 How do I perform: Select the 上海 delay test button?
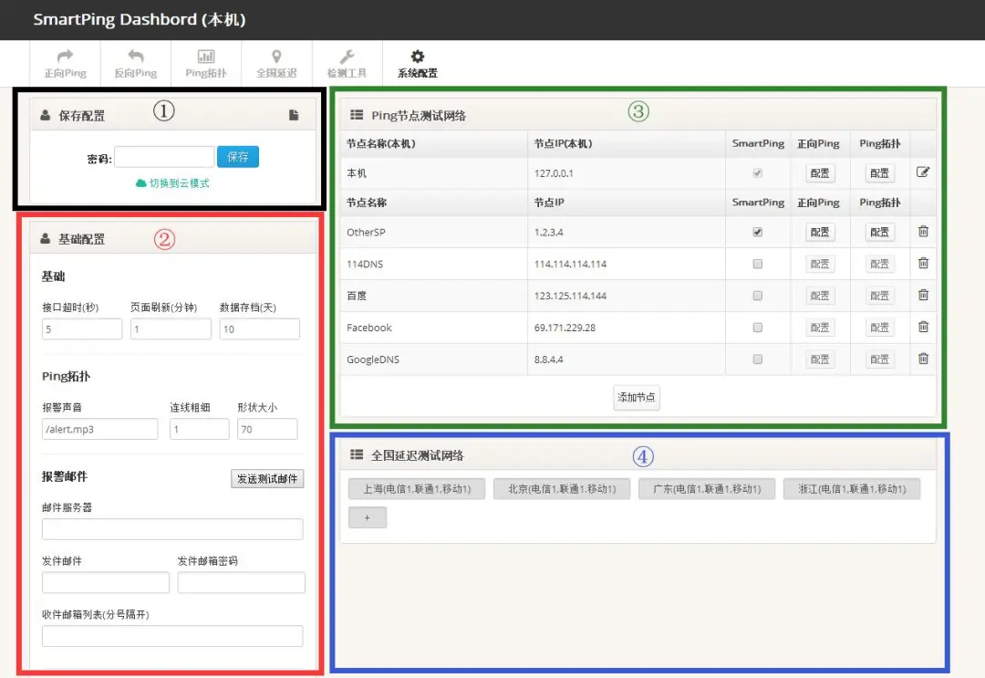click(x=417, y=489)
